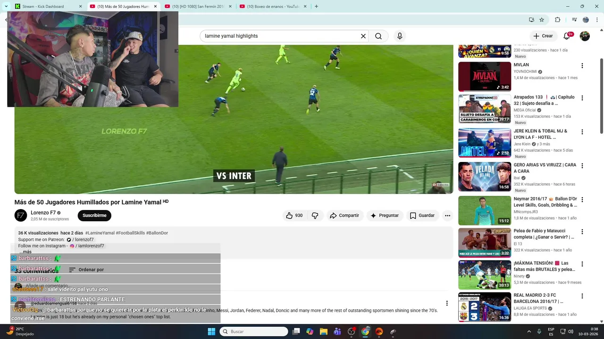Open Ordenar por sort dropdown
This screenshot has height=339, width=604.
point(86,270)
